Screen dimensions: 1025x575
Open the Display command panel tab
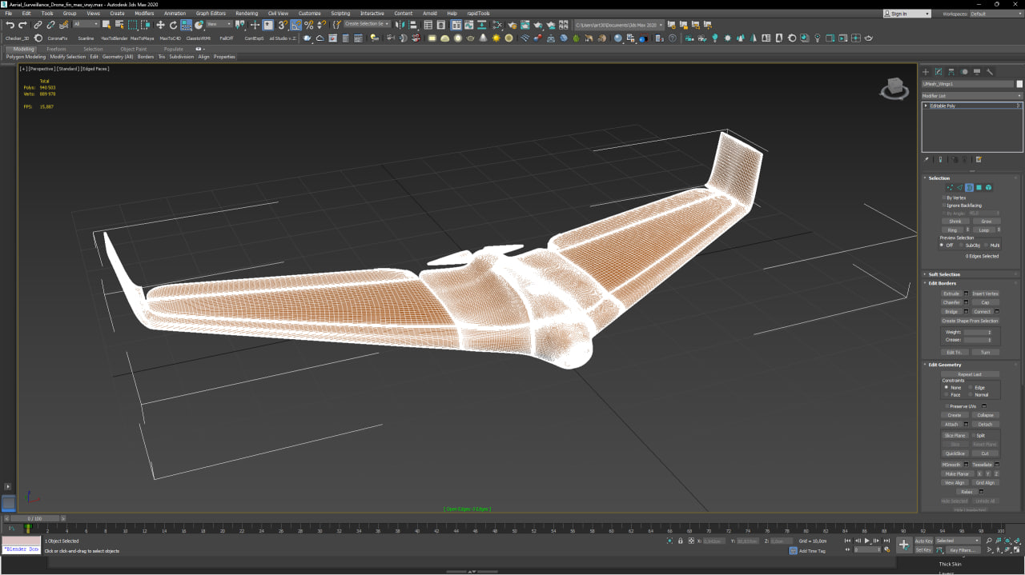coord(977,72)
